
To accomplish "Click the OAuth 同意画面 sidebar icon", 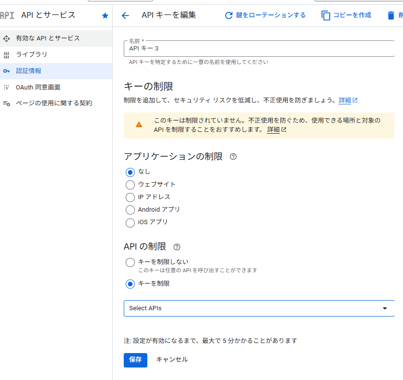I will (x=6, y=87).
